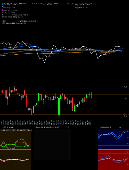Open the empty intraday trading price chart box
129x170 pixels.
(x=52, y=144)
